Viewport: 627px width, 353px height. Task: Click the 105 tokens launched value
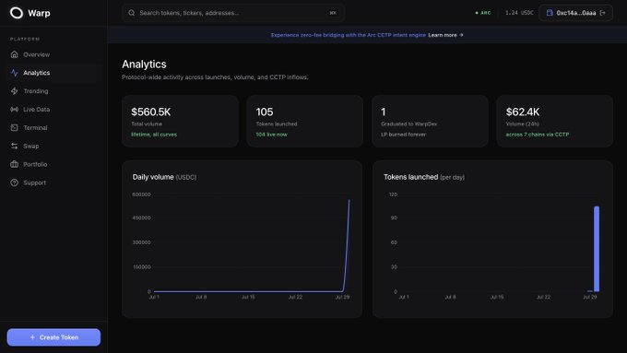tap(265, 112)
